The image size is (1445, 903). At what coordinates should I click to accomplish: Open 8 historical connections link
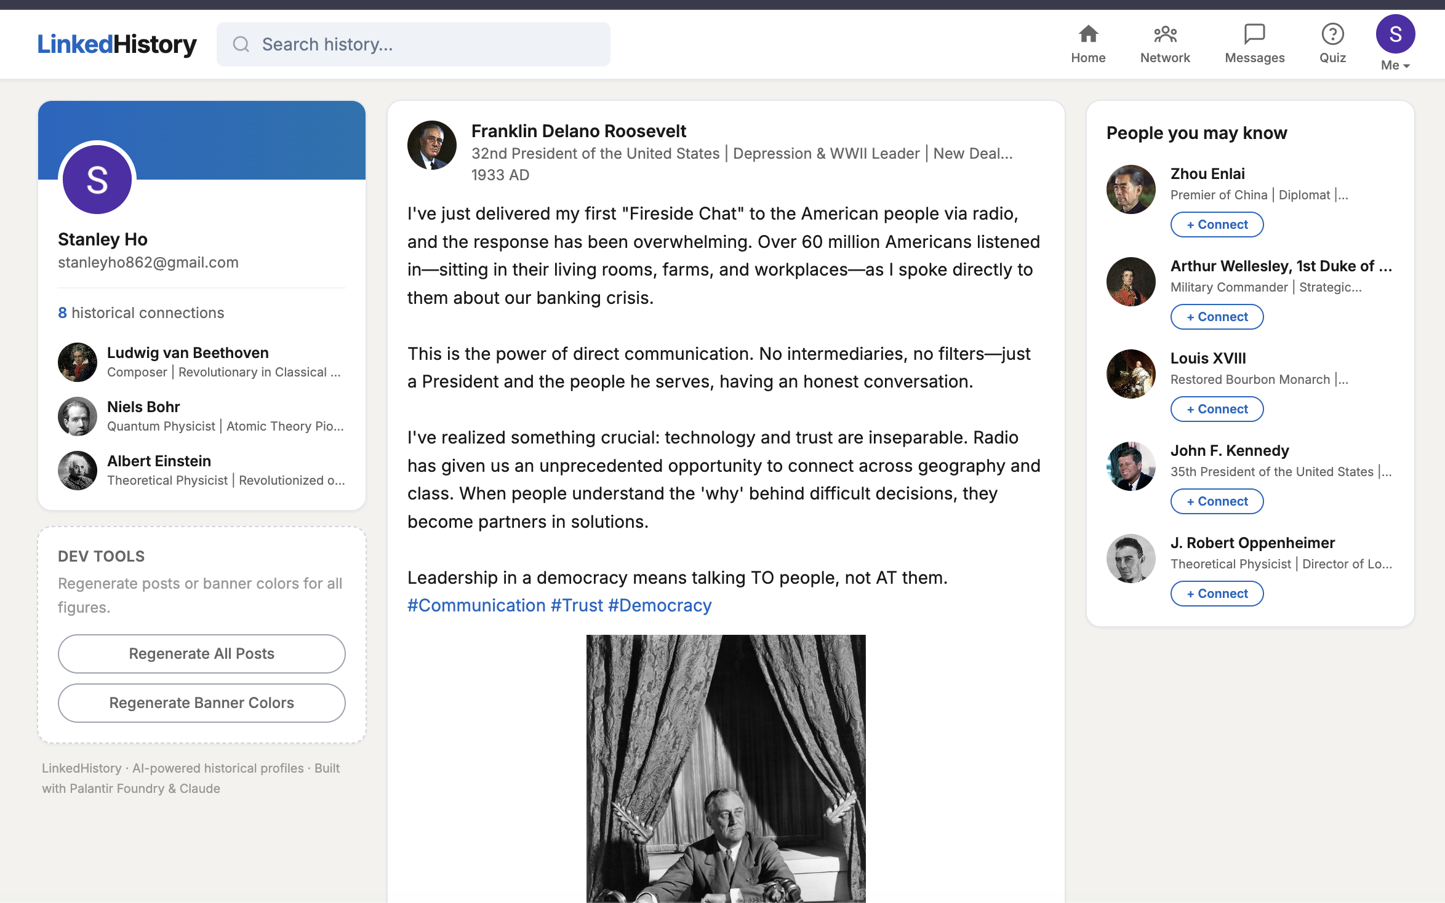[x=141, y=312]
